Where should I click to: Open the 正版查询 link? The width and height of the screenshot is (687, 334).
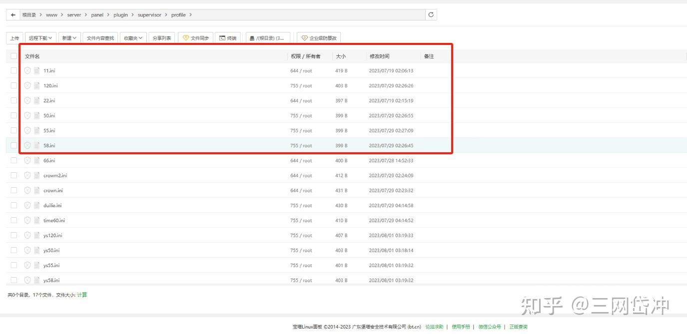tap(518, 327)
